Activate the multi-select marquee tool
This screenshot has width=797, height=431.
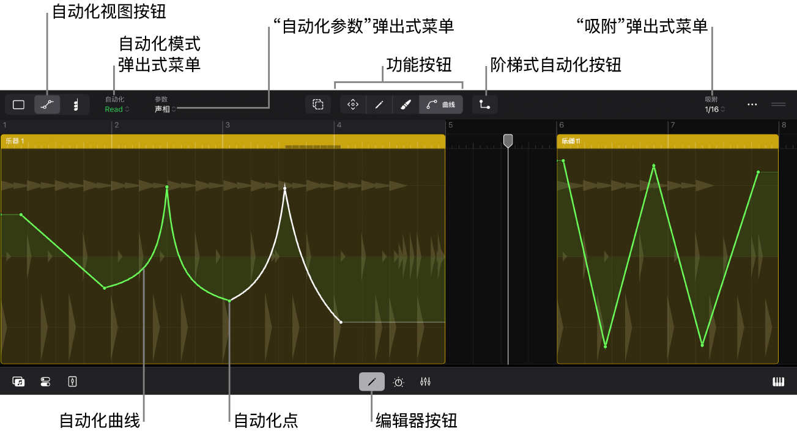318,105
